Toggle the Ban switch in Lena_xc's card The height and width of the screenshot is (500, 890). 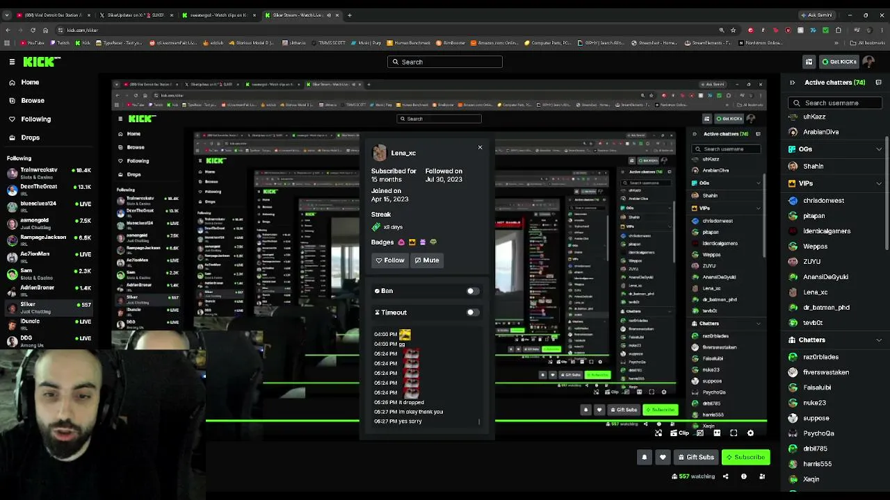coord(472,291)
